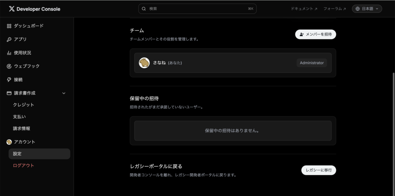The height and width of the screenshot is (196, 395).
Task: Go to 支払い in the sidebar
Action: [19, 117]
